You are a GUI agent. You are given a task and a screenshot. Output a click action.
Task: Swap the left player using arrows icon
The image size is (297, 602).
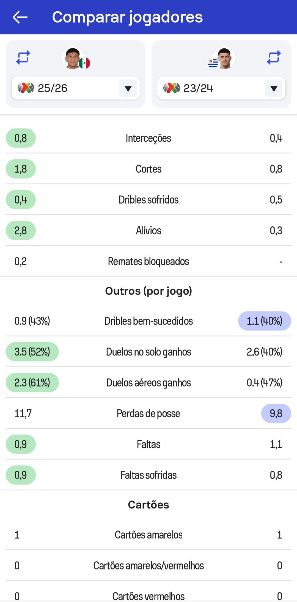coord(23,58)
